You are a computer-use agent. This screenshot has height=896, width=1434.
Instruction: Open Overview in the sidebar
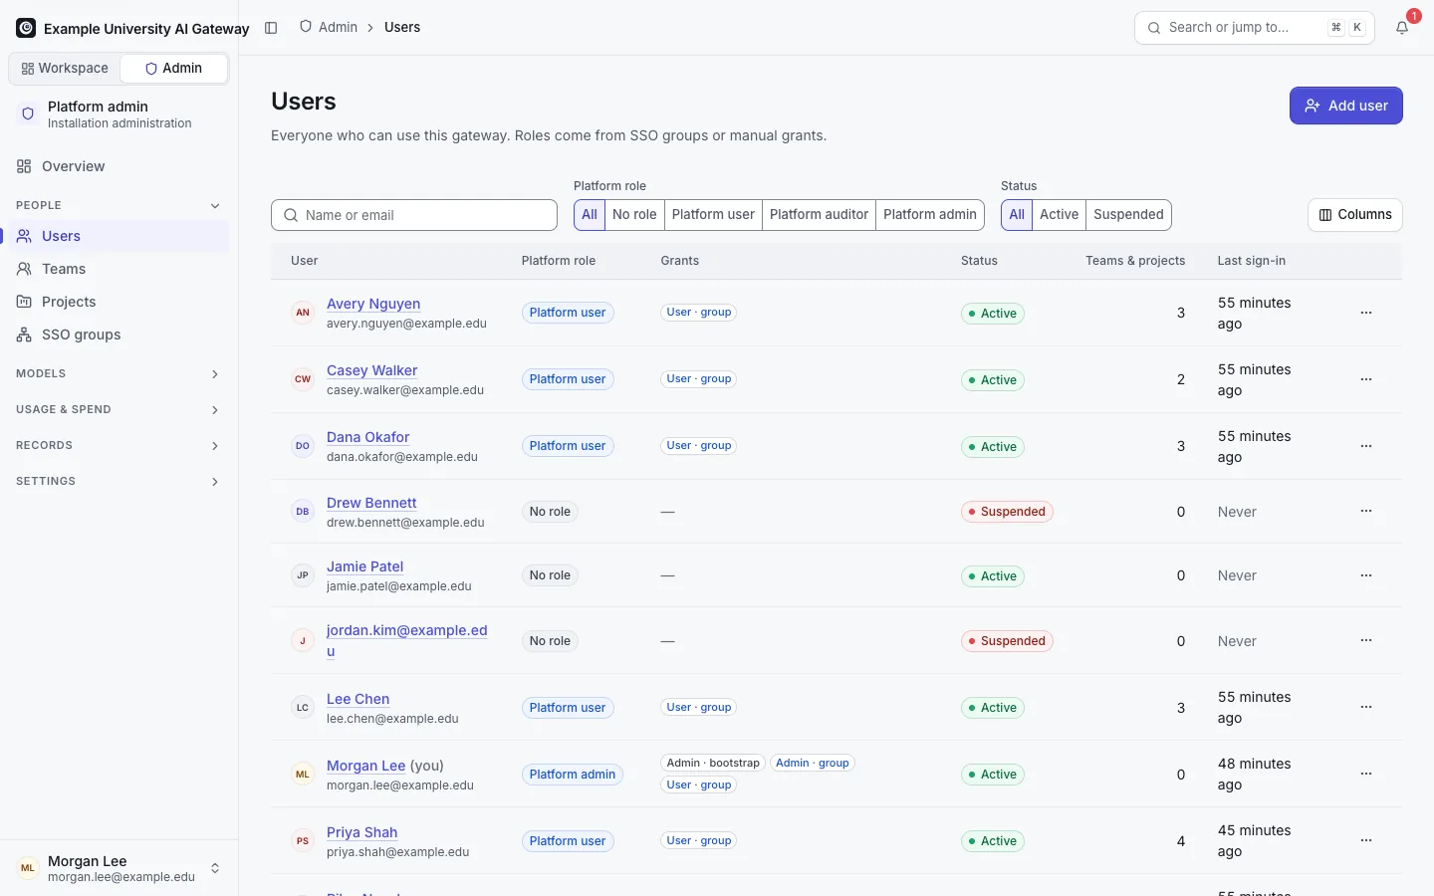[119, 166]
